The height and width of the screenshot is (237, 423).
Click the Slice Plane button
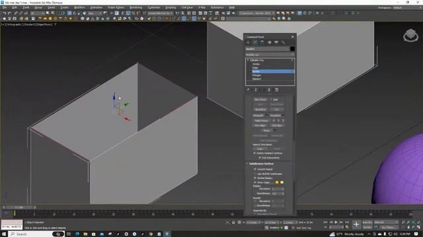[260, 99]
